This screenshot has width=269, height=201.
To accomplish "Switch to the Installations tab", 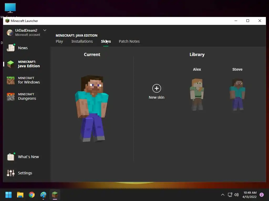I will (82, 41).
